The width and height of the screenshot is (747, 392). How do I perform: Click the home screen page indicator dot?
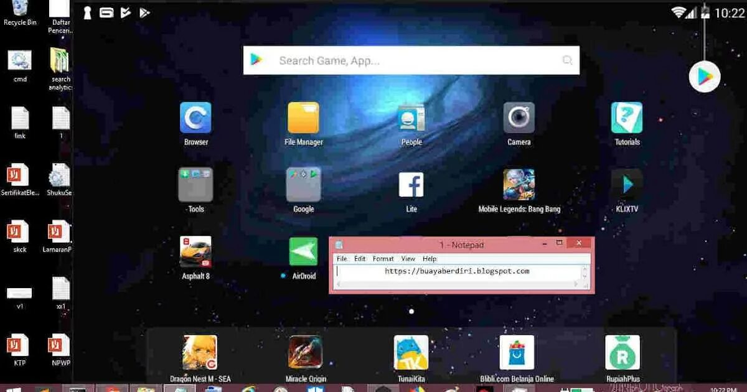pyautogui.click(x=411, y=311)
